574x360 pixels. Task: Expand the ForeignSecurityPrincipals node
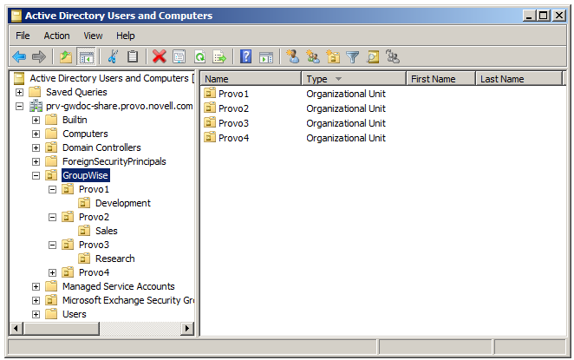(x=36, y=162)
